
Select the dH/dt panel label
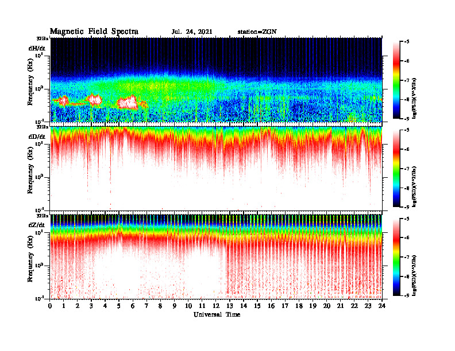tap(37, 49)
